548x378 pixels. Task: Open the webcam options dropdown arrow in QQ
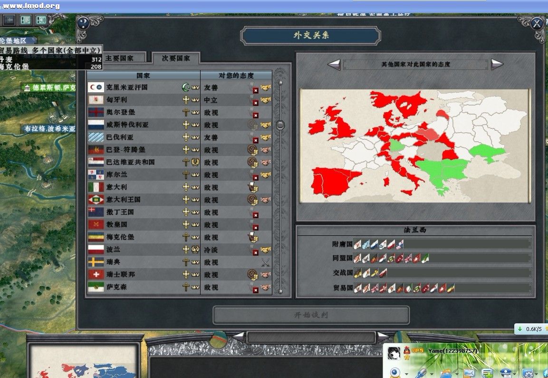pyautogui.click(x=406, y=375)
